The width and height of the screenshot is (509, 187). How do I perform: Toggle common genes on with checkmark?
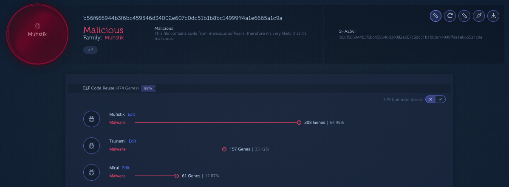point(441,100)
